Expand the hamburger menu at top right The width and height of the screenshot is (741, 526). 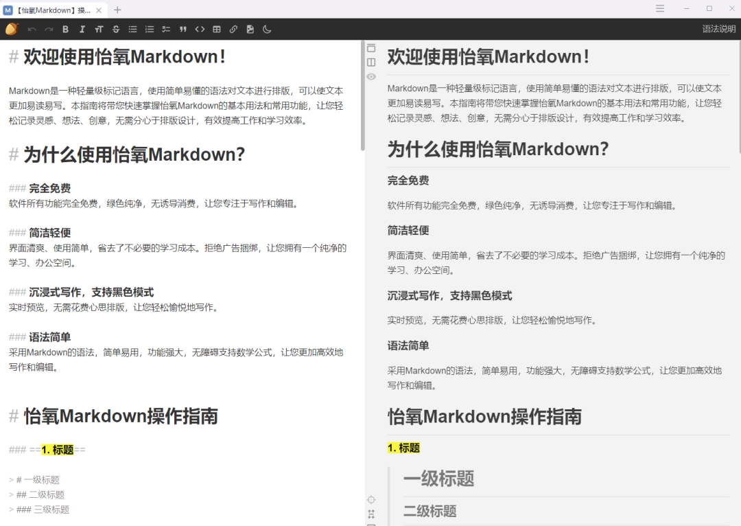659,9
